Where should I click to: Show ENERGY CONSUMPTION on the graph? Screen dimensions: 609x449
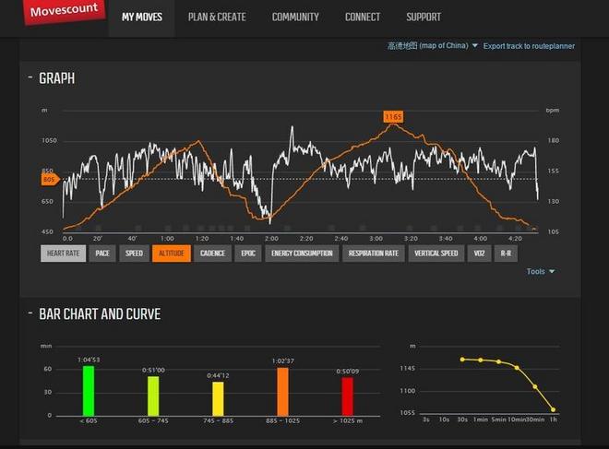point(302,253)
